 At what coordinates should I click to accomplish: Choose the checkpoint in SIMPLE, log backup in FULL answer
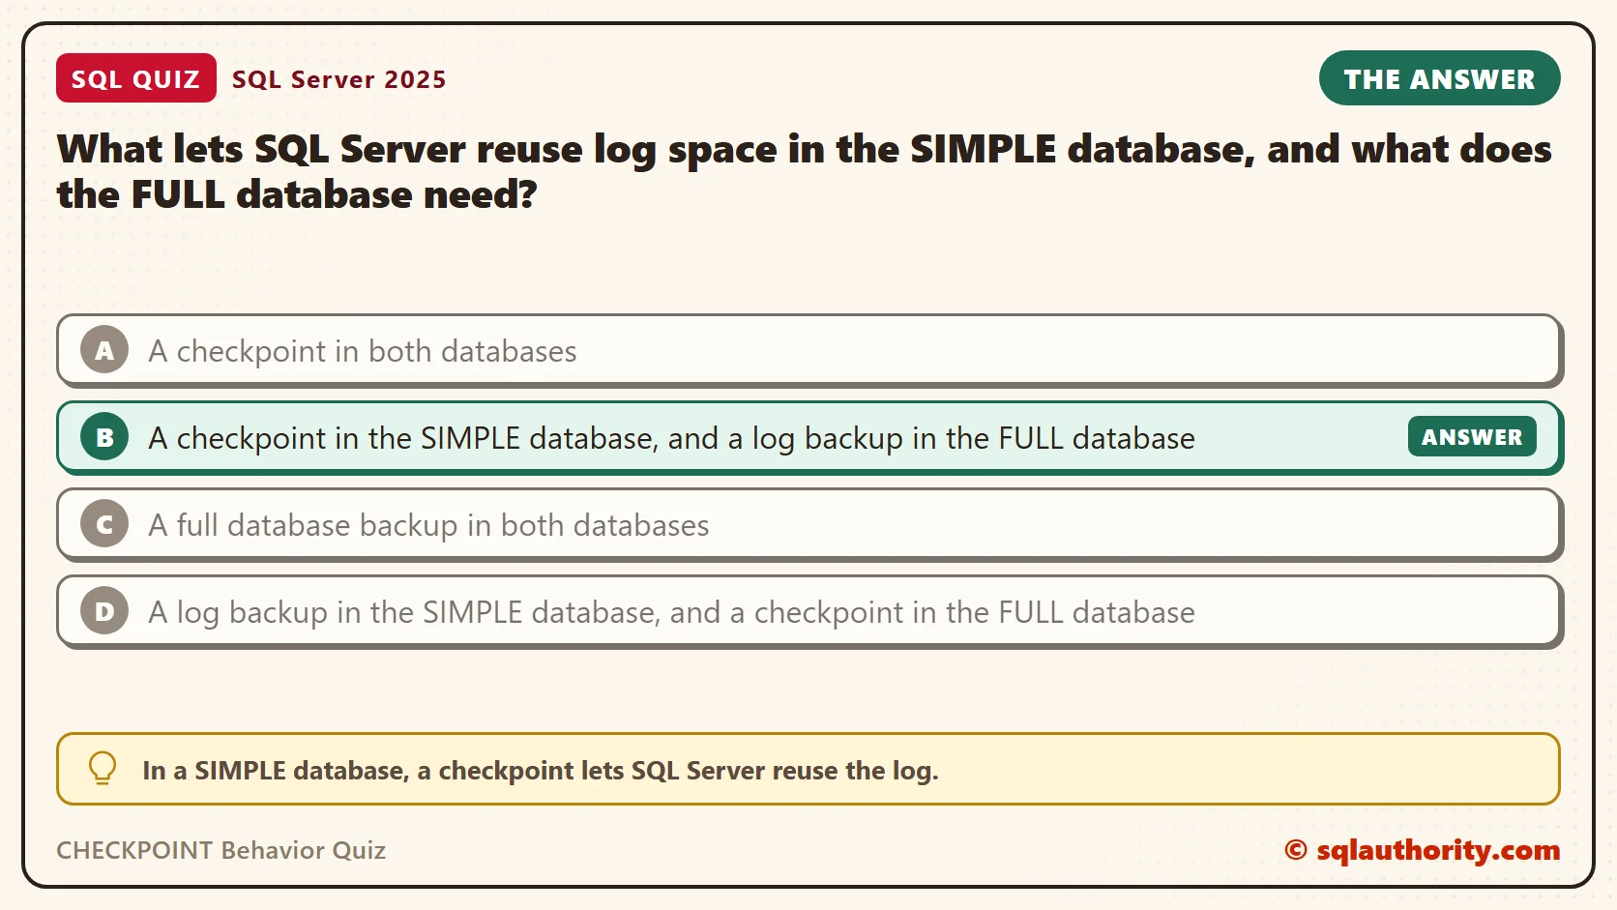pyautogui.click(x=809, y=437)
